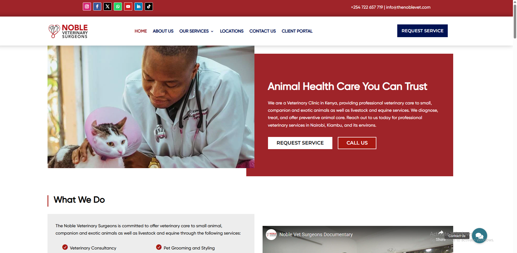Open the TikTok social icon
This screenshot has width=517, height=253.
coord(149,7)
